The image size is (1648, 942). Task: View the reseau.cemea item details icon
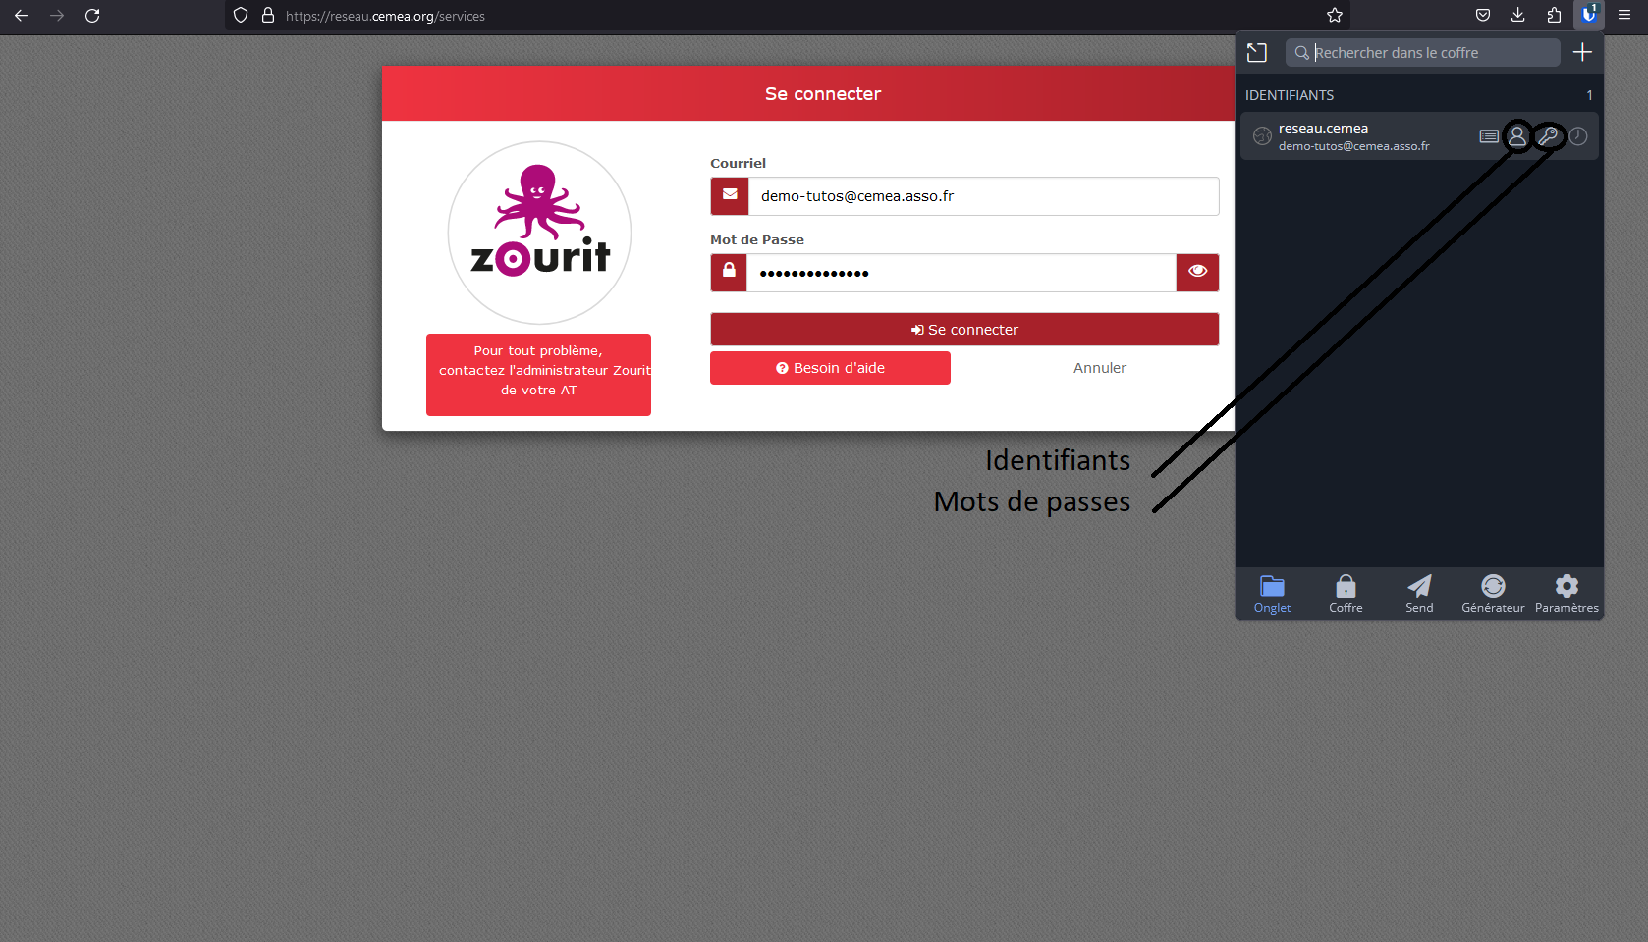tap(1489, 136)
